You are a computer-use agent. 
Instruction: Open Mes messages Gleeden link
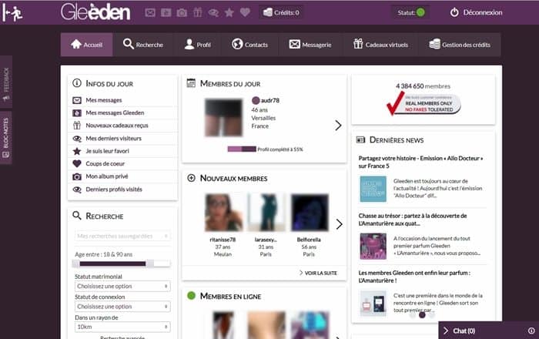[115, 112]
